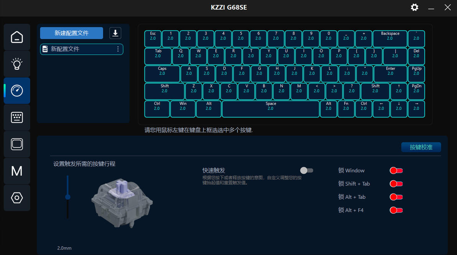Toggle the 锁 Window lock switch

(x=396, y=171)
